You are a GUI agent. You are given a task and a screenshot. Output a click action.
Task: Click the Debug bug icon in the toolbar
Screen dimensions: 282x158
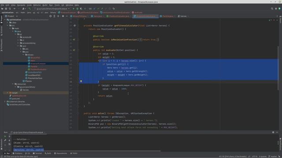pyautogui.click(x=78, y=9)
